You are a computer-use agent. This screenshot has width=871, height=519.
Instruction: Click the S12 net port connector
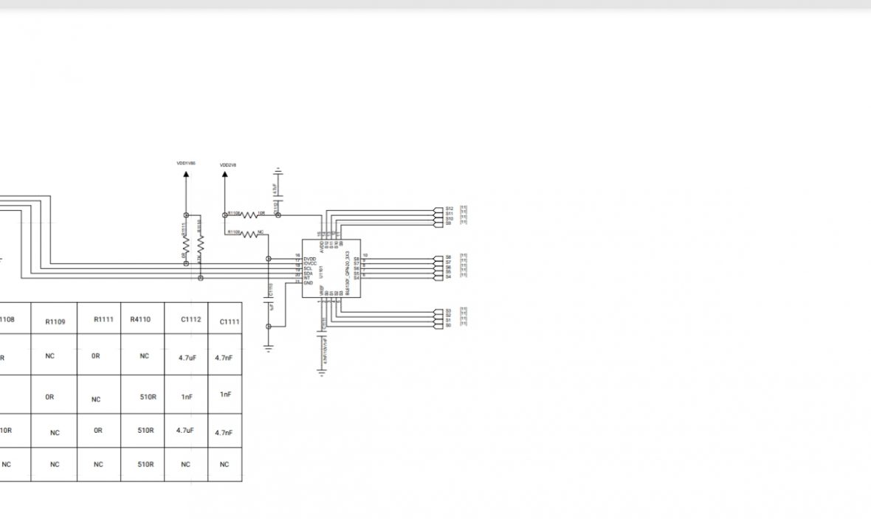tap(439, 209)
